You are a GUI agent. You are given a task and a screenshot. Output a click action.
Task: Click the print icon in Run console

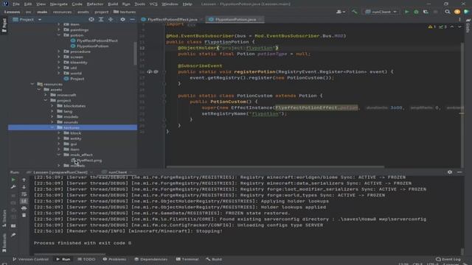(x=24, y=208)
